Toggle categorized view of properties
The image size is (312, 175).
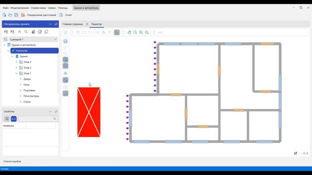tap(7, 119)
